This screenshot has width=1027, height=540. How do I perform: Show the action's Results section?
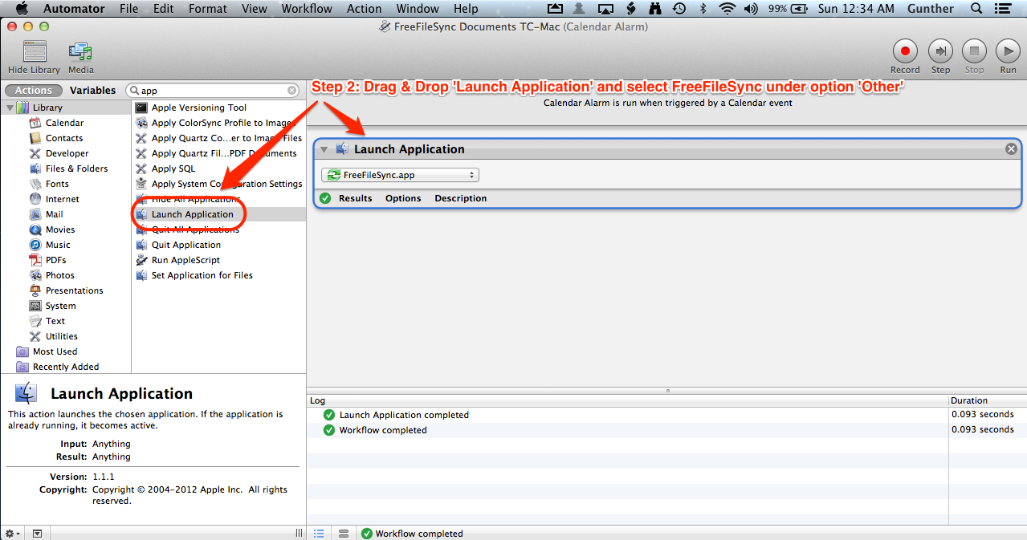pyautogui.click(x=355, y=198)
